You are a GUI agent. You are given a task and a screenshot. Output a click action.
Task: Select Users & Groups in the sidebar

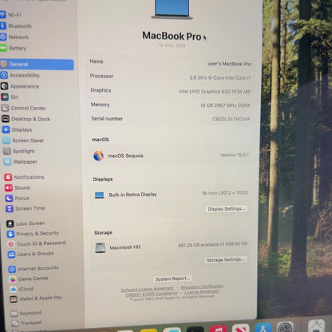(31, 254)
